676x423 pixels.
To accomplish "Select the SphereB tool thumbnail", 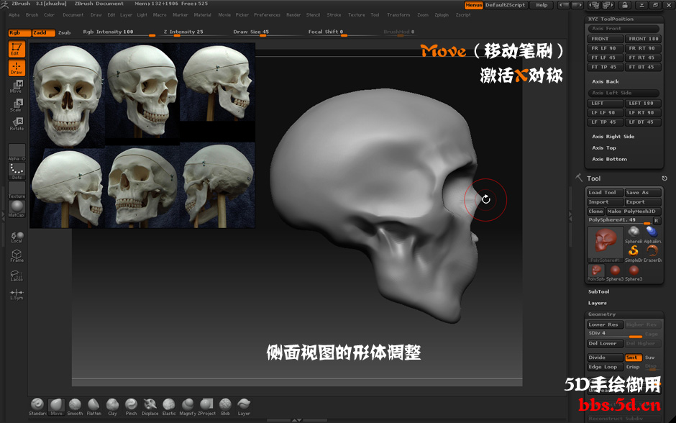I will pos(634,235).
